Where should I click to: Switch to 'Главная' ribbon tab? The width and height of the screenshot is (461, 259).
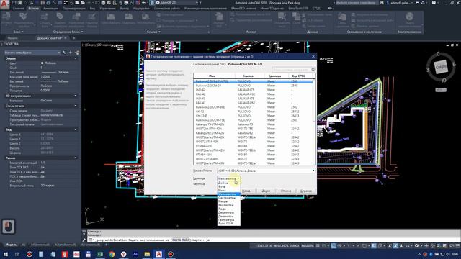click(18, 9)
